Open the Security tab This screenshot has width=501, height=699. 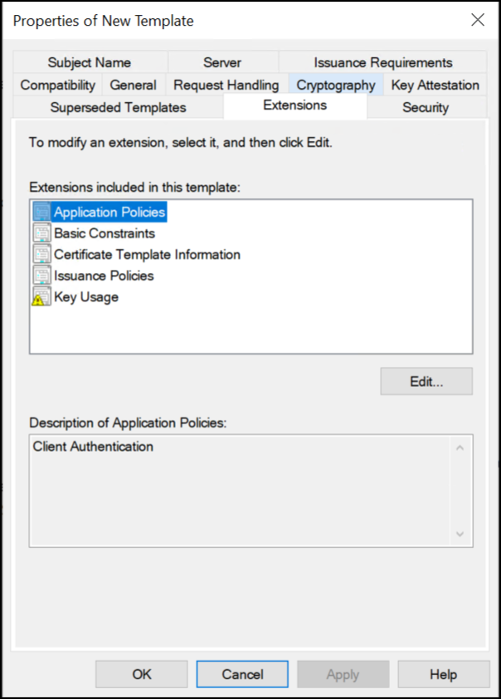[426, 107]
